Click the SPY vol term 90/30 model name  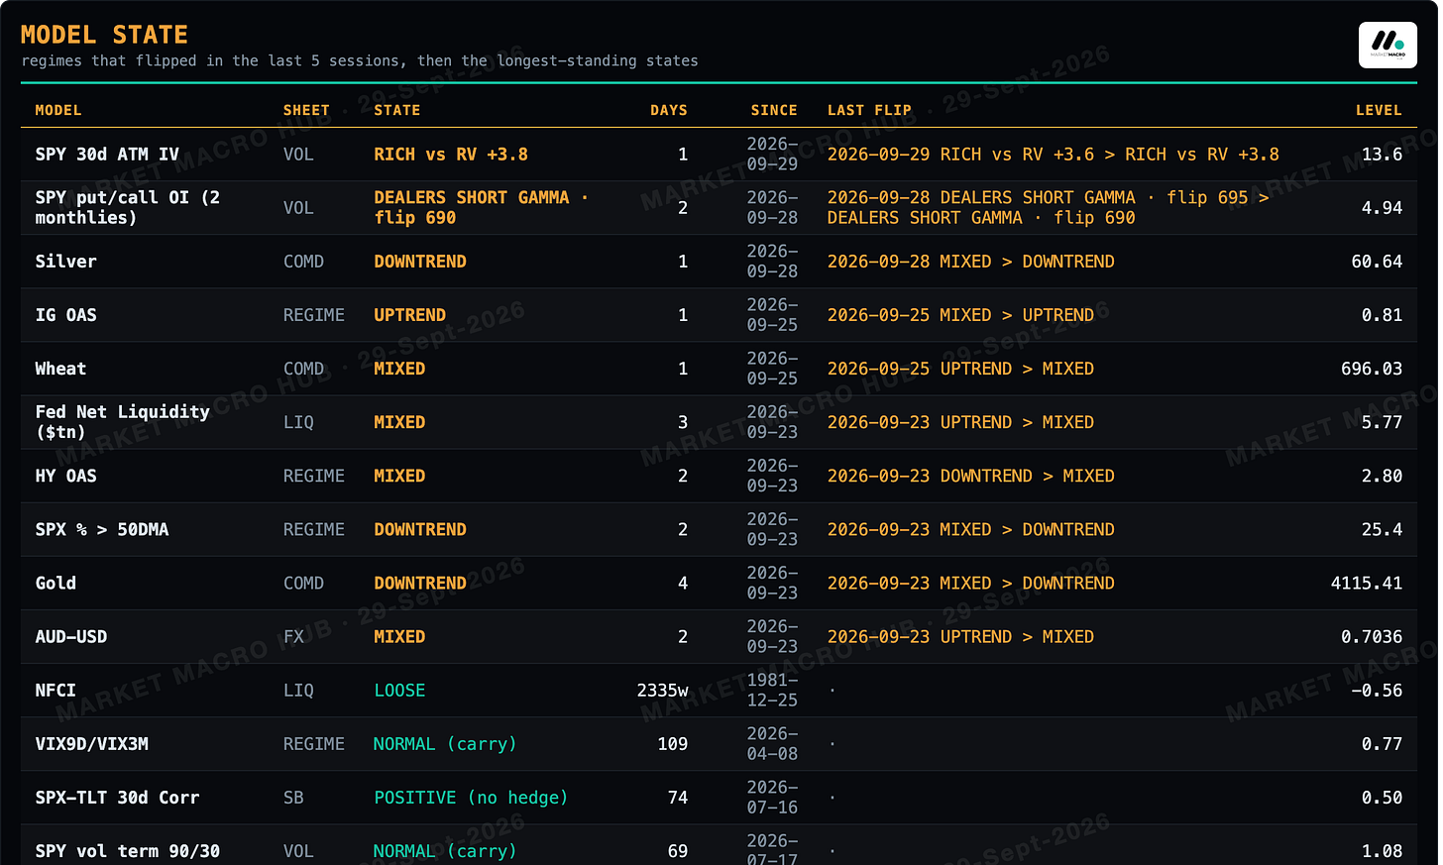coord(128,850)
